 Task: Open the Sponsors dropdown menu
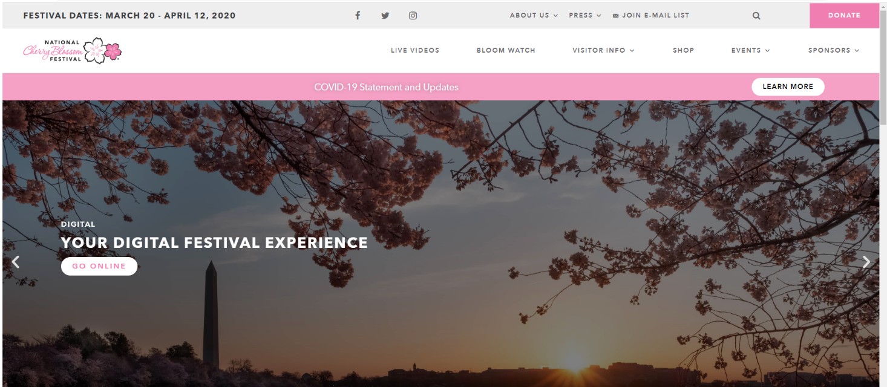coord(834,50)
